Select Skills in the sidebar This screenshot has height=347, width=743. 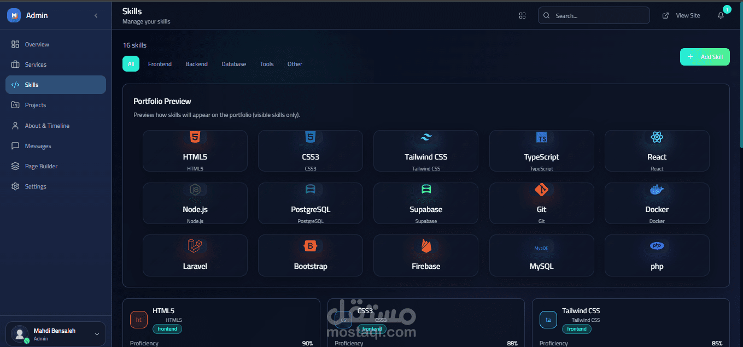coord(55,85)
